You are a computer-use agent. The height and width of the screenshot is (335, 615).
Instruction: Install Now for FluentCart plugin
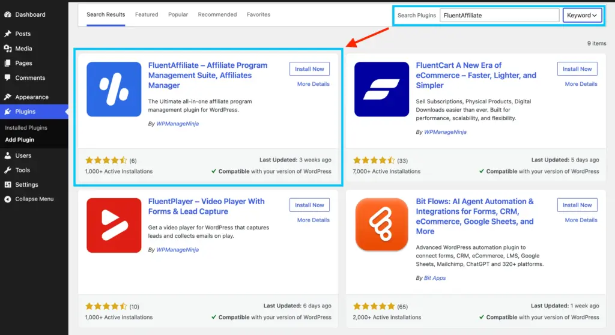point(577,68)
